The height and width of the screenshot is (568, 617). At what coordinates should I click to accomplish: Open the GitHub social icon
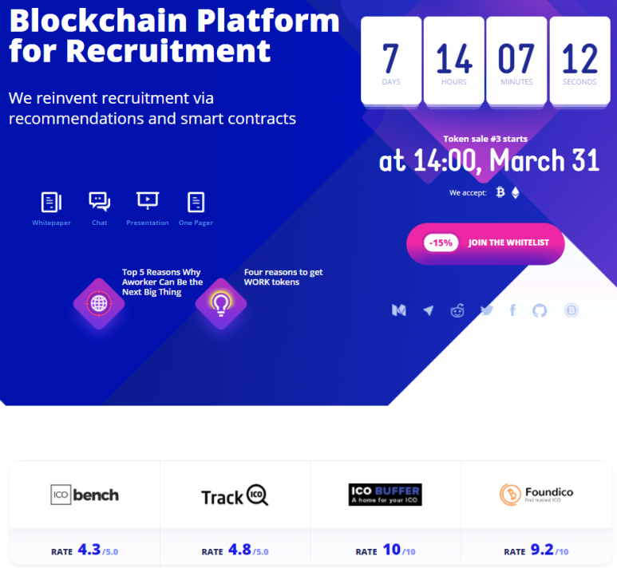tap(540, 310)
